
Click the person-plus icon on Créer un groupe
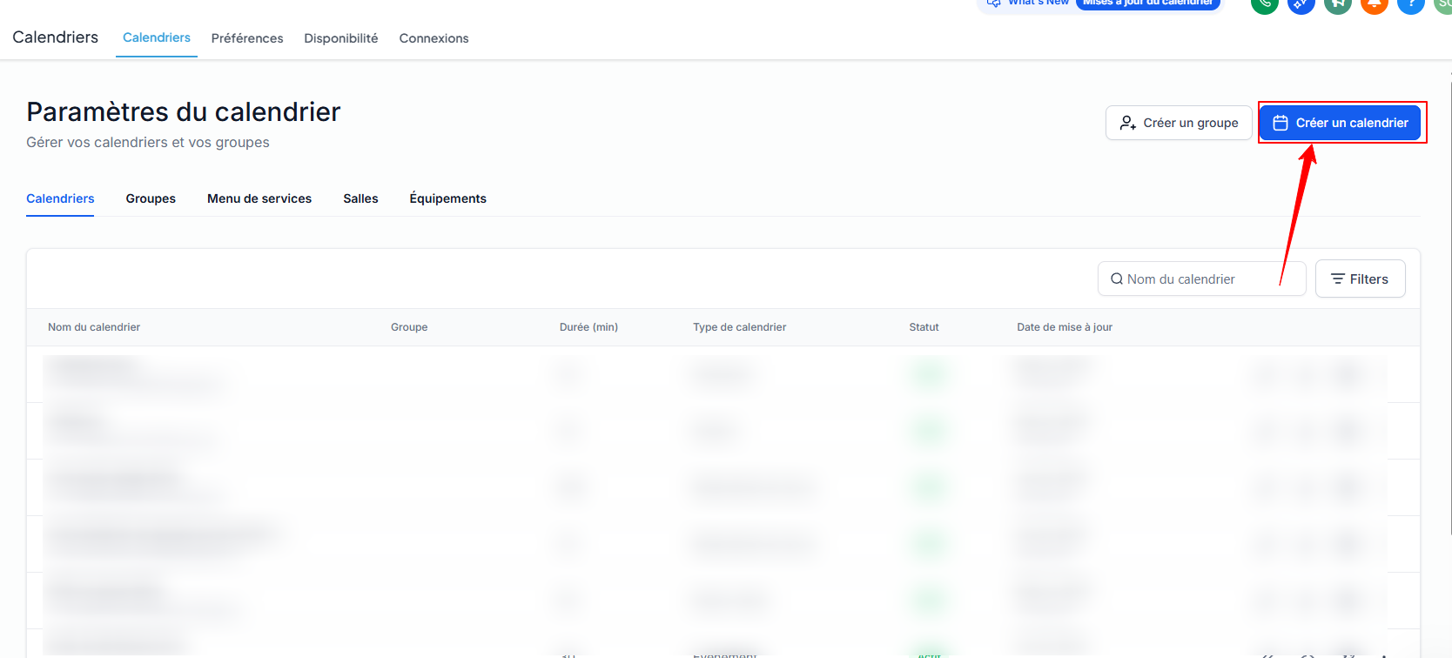[x=1128, y=123]
